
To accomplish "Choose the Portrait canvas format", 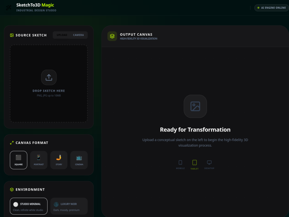I will (39, 160).
